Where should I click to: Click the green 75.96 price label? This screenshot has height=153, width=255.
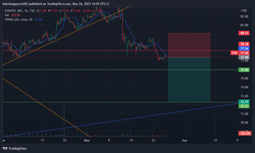244,70
